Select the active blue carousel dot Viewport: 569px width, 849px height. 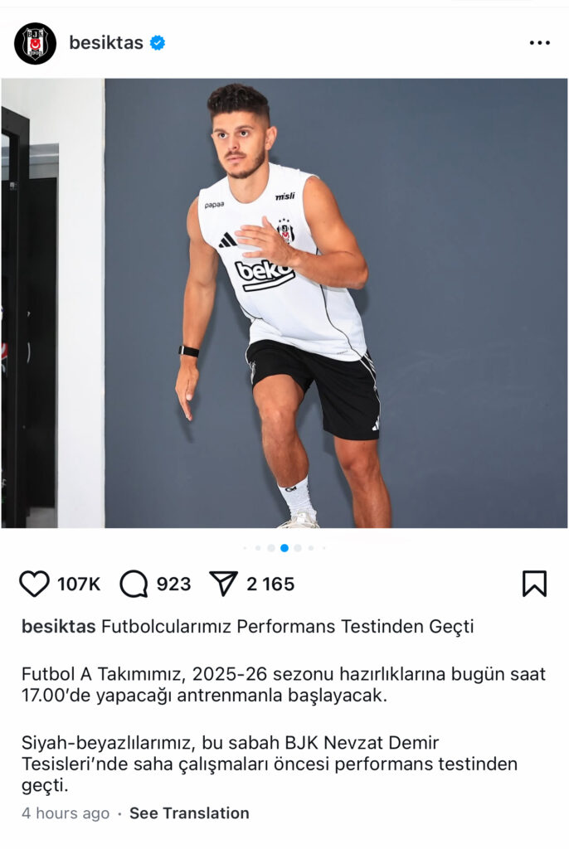(284, 548)
